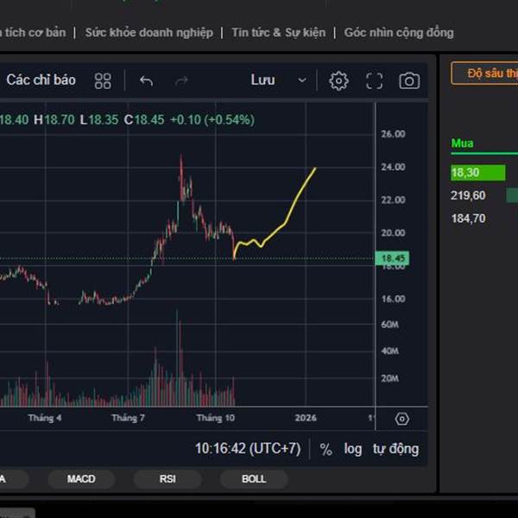Click the 2026 time axis label
518x518 pixels.
pyautogui.click(x=306, y=418)
